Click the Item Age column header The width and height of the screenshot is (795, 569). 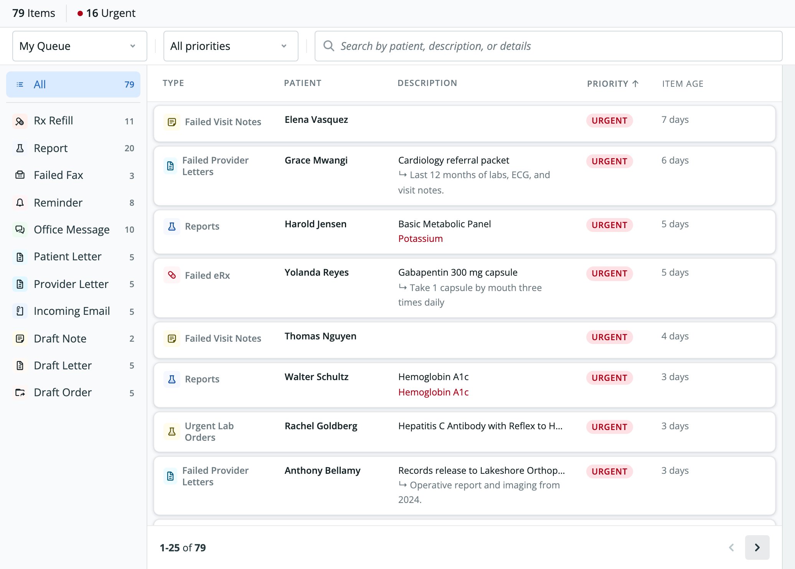[683, 84]
